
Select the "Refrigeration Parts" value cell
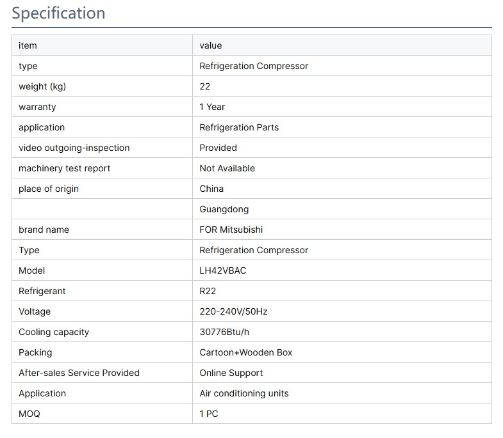(x=239, y=127)
